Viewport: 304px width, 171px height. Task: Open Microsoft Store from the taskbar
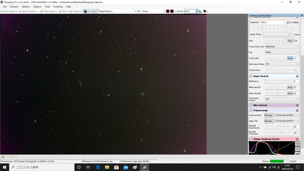116,167
